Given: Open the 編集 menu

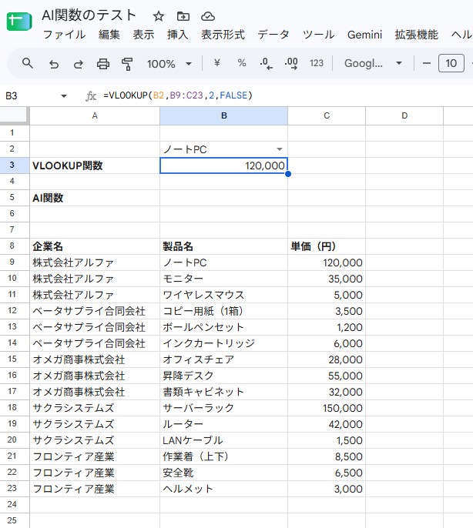Looking at the screenshot, I should pos(109,35).
